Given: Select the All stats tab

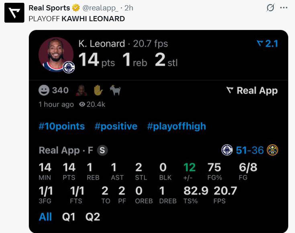Looking at the screenshot, I should [45, 217].
